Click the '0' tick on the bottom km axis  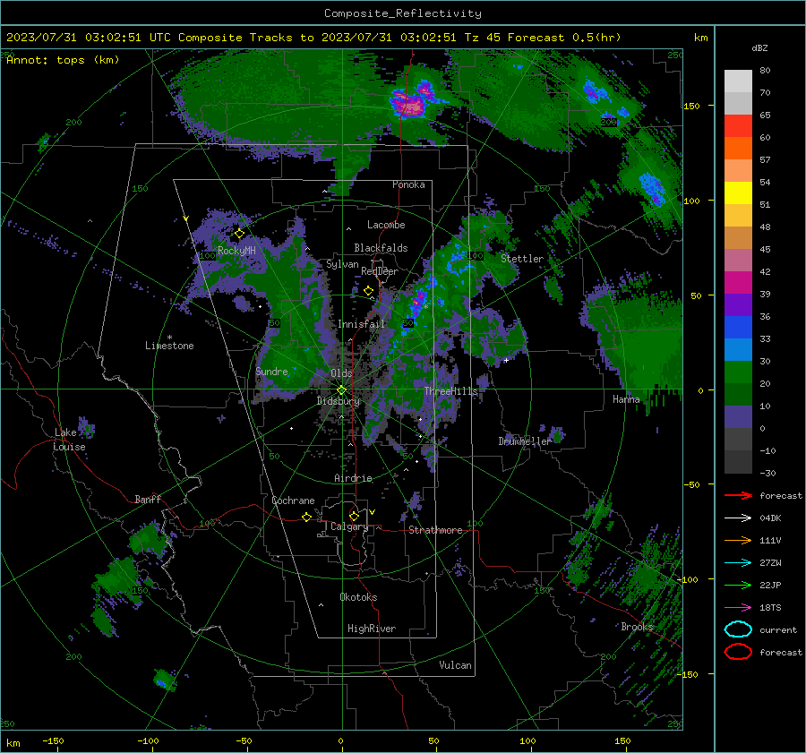point(340,741)
